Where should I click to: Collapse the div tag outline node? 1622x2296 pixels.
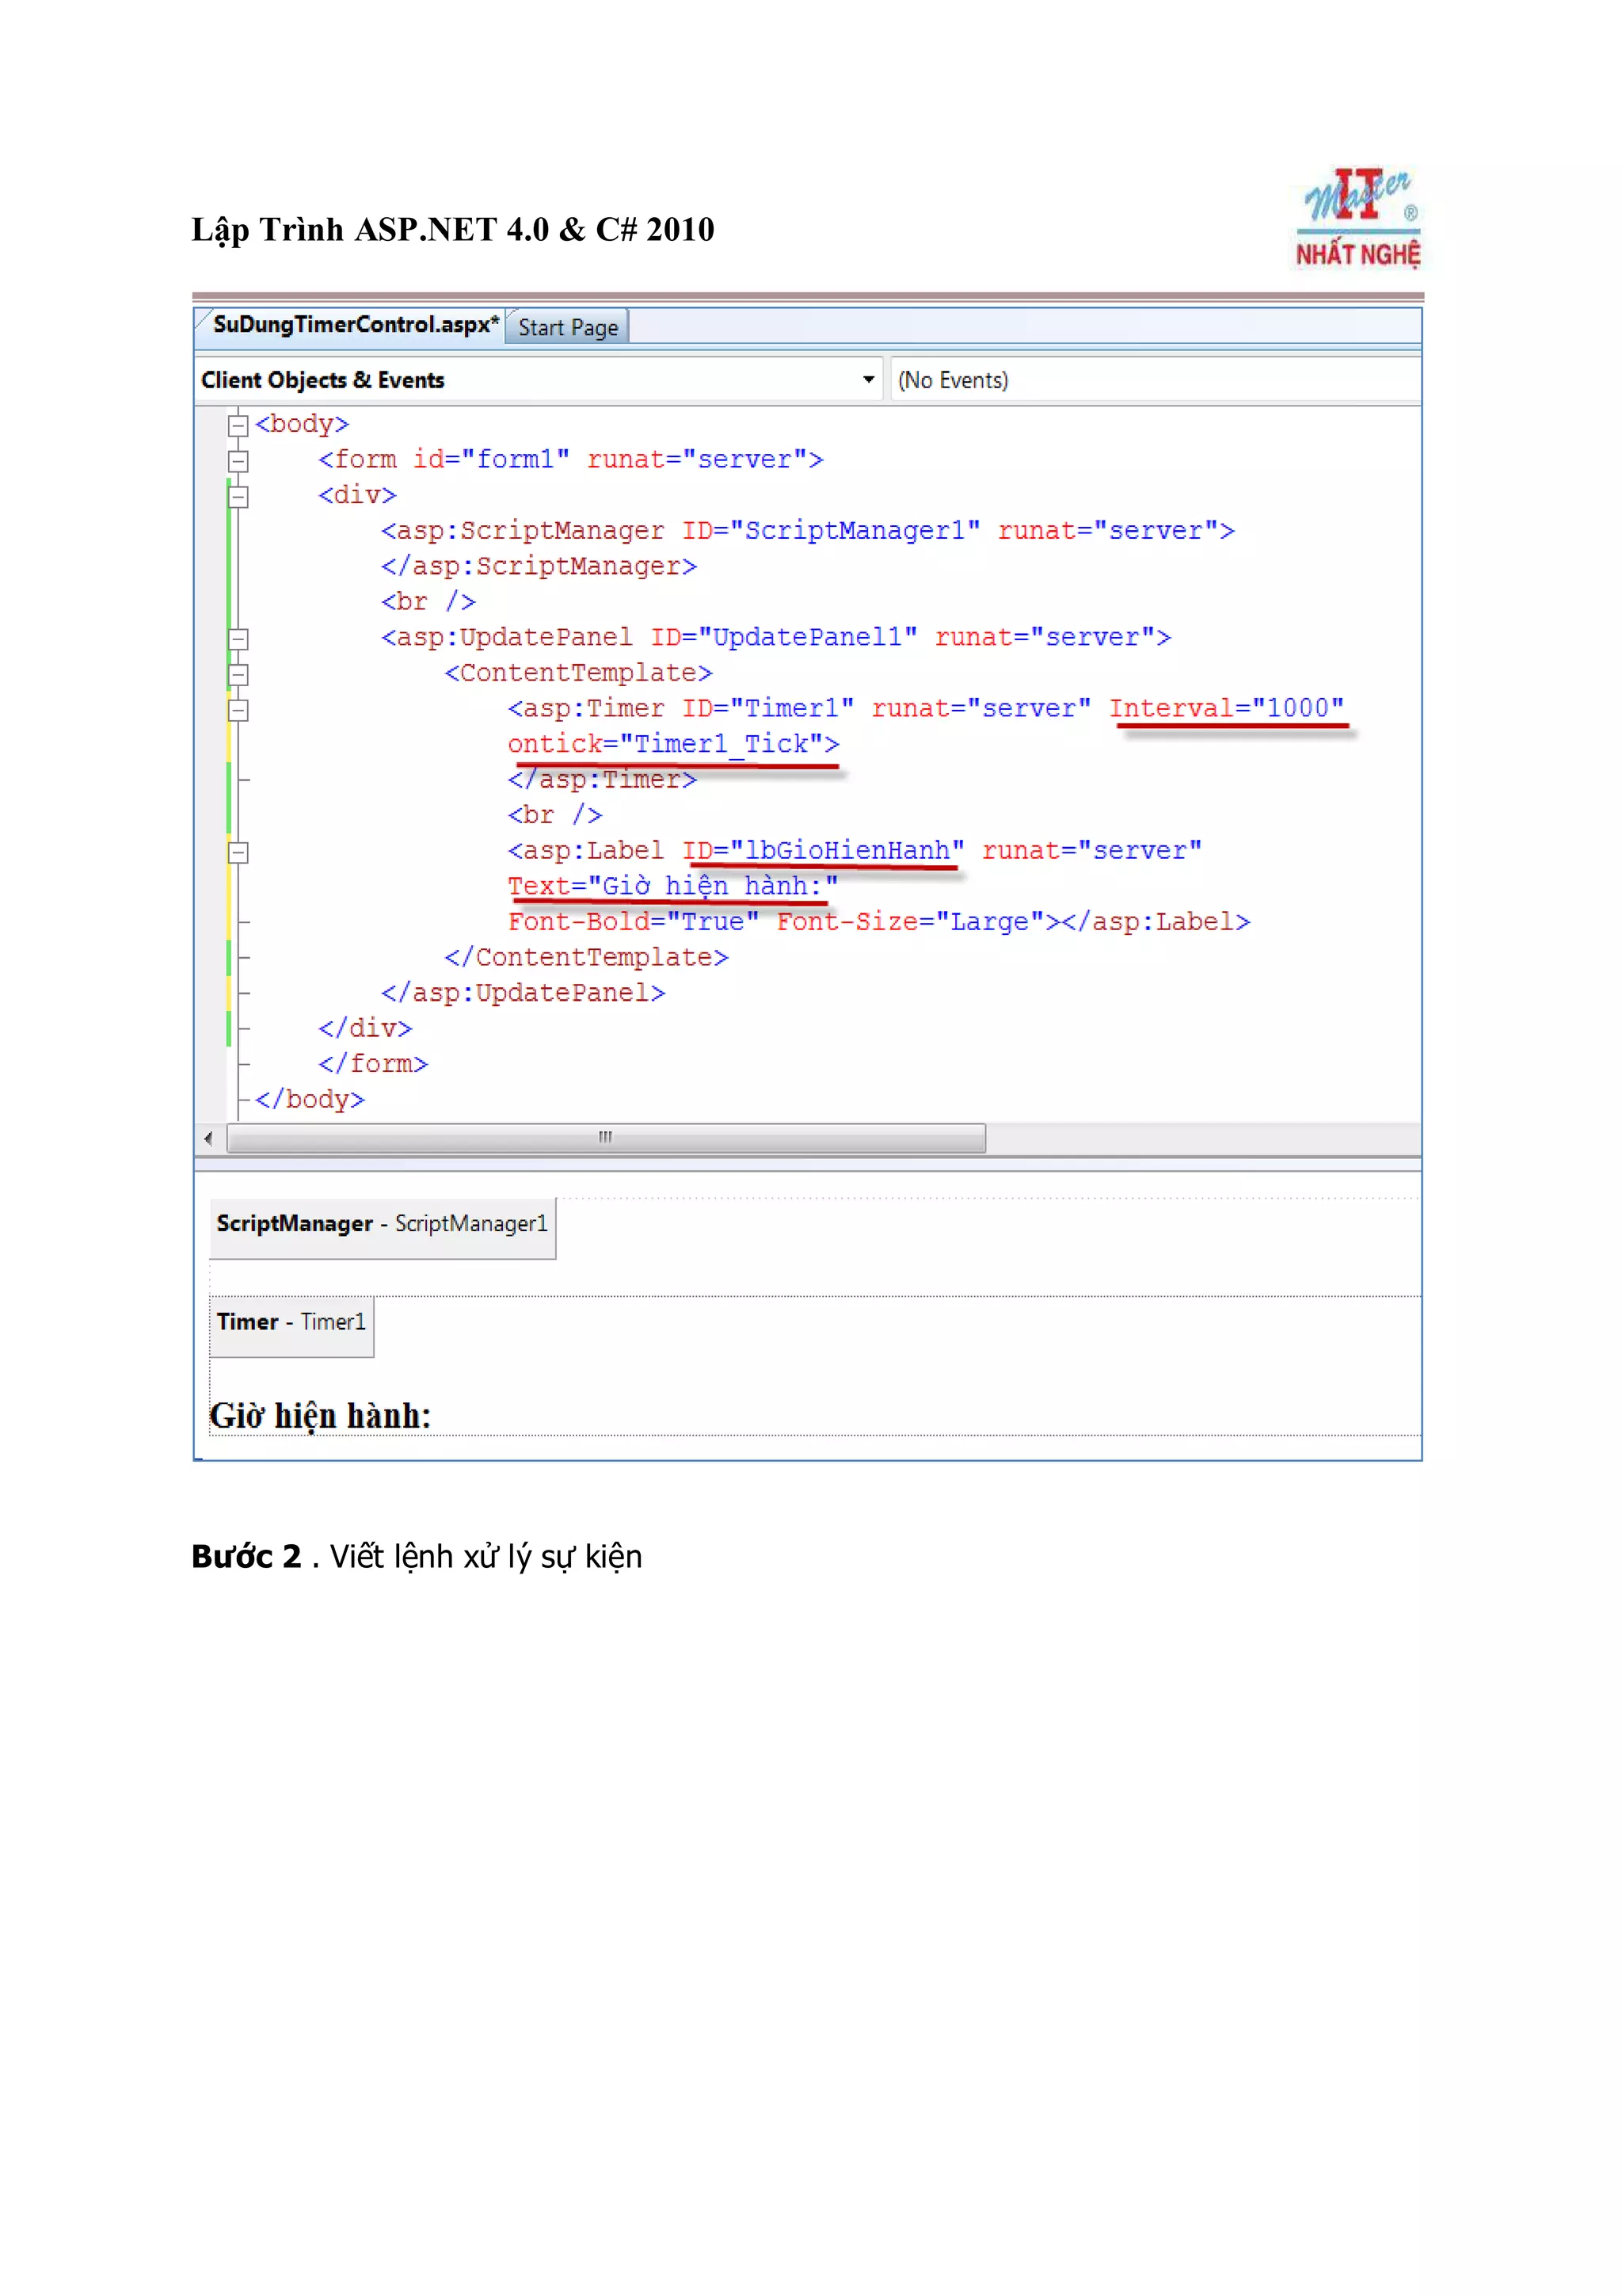tap(238, 497)
